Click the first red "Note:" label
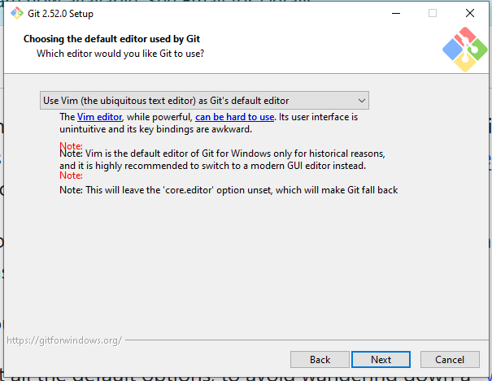Viewport: 492px width, 381px height. 71,146
